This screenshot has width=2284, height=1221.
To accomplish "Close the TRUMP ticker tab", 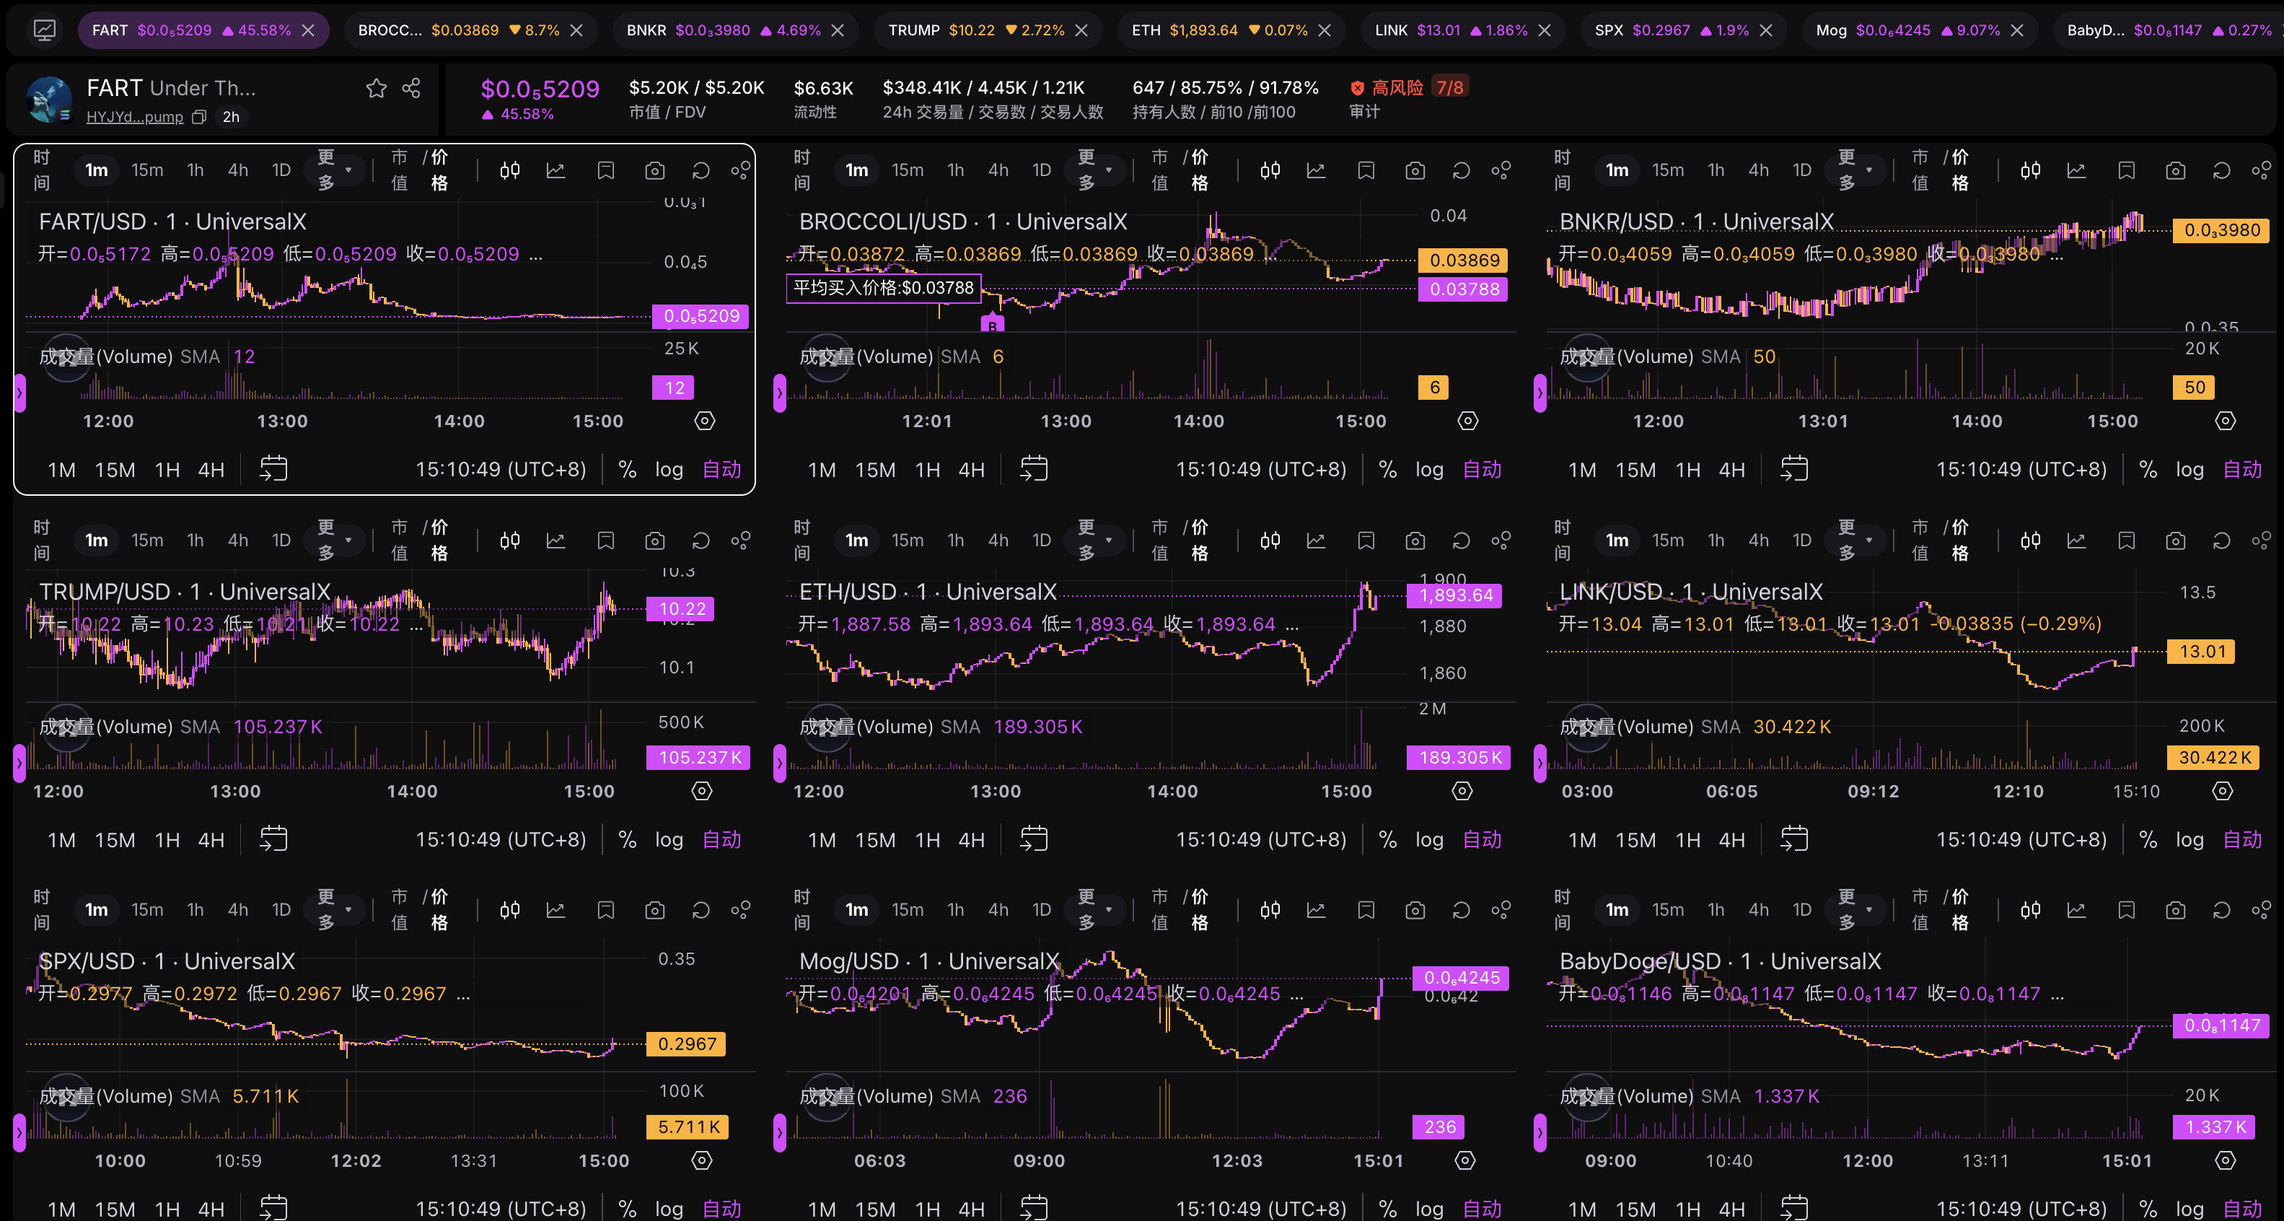I will click(1081, 30).
